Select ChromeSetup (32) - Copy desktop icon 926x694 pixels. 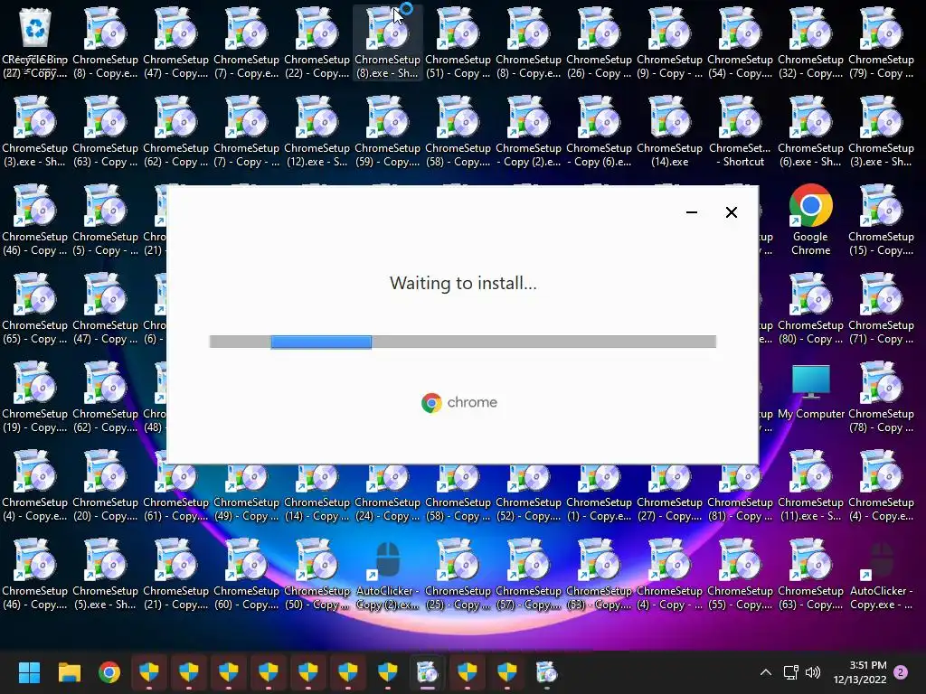click(810, 43)
